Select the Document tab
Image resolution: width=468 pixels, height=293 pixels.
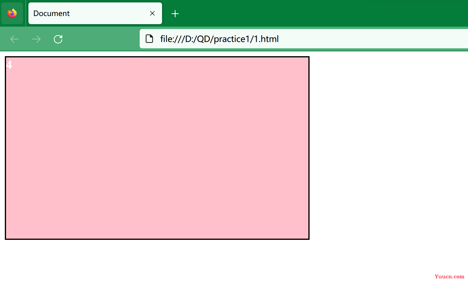(95, 13)
